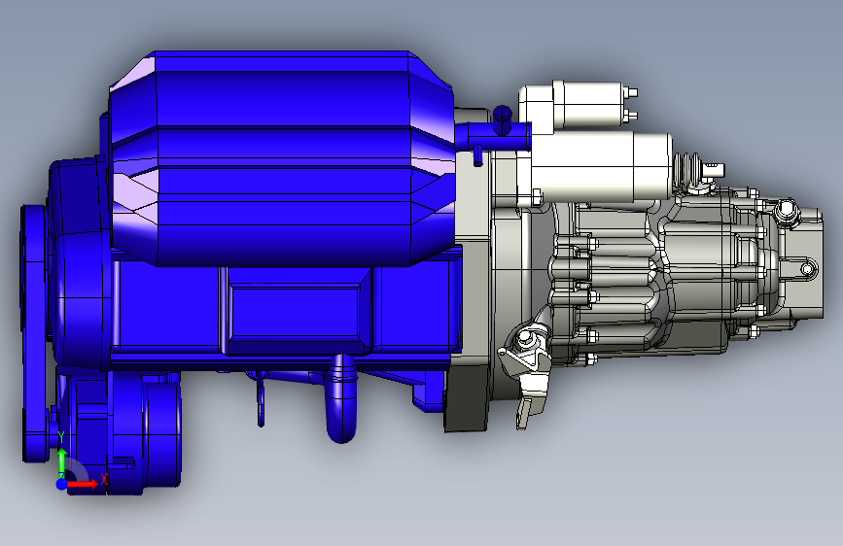Select the blue horizontal hose fitting beside the solenoid

pyautogui.click(x=493, y=138)
